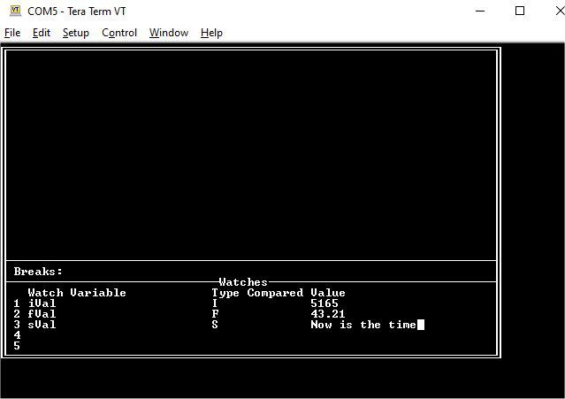565x399 pixels.
Task: Click the sVal watch variable in the terminal
Action: (x=42, y=325)
